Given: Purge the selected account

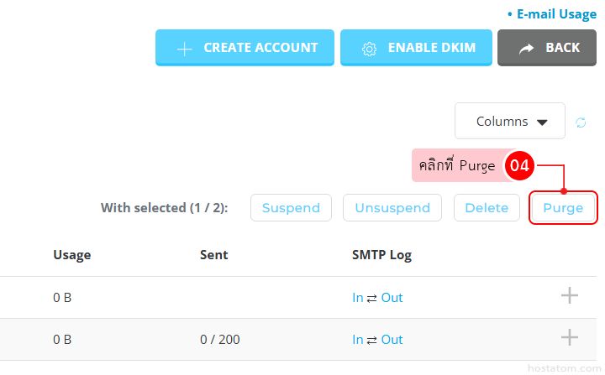Looking at the screenshot, I should (563, 208).
